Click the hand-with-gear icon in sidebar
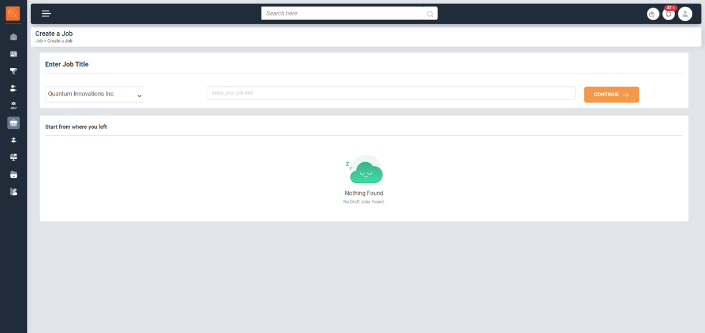The image size is (705, 333). [x=13, y=106]
